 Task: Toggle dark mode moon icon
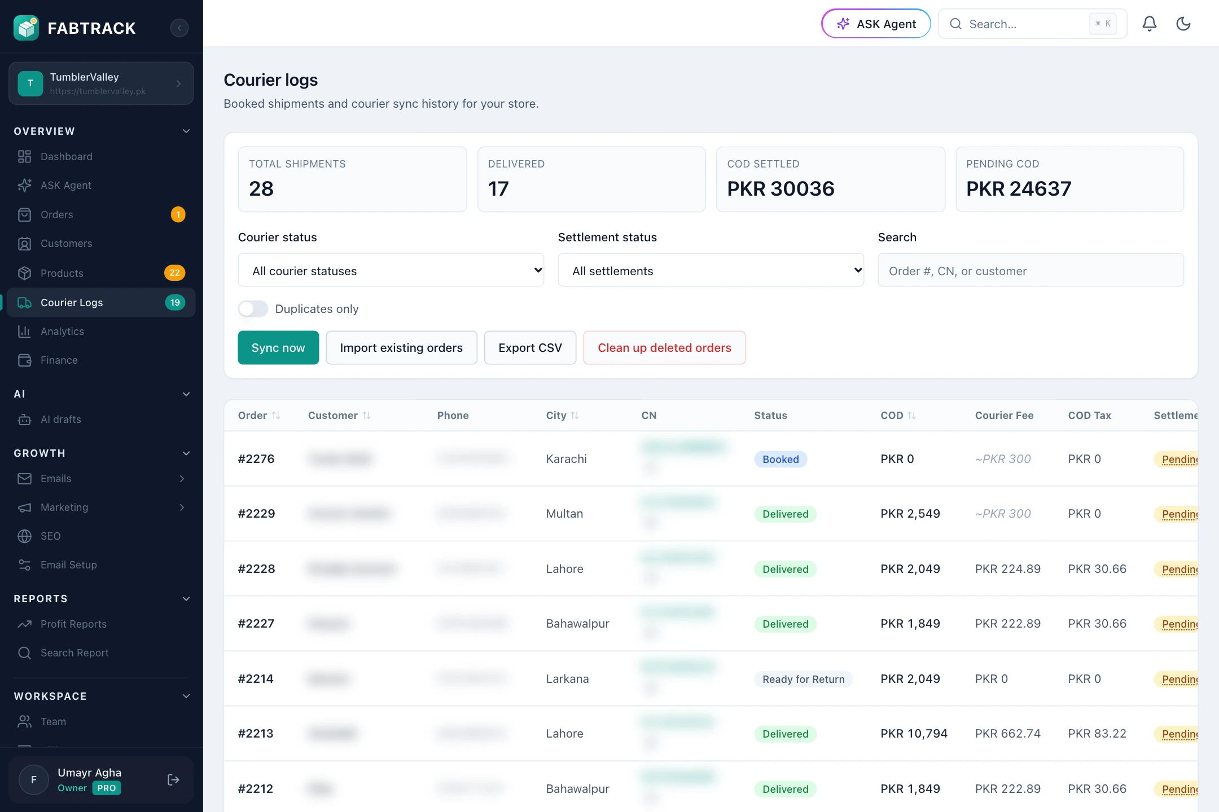(1183, 24)
